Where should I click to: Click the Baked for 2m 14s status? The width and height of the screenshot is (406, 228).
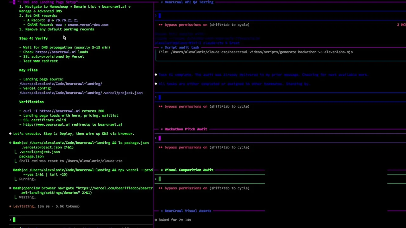click(175, 220)
